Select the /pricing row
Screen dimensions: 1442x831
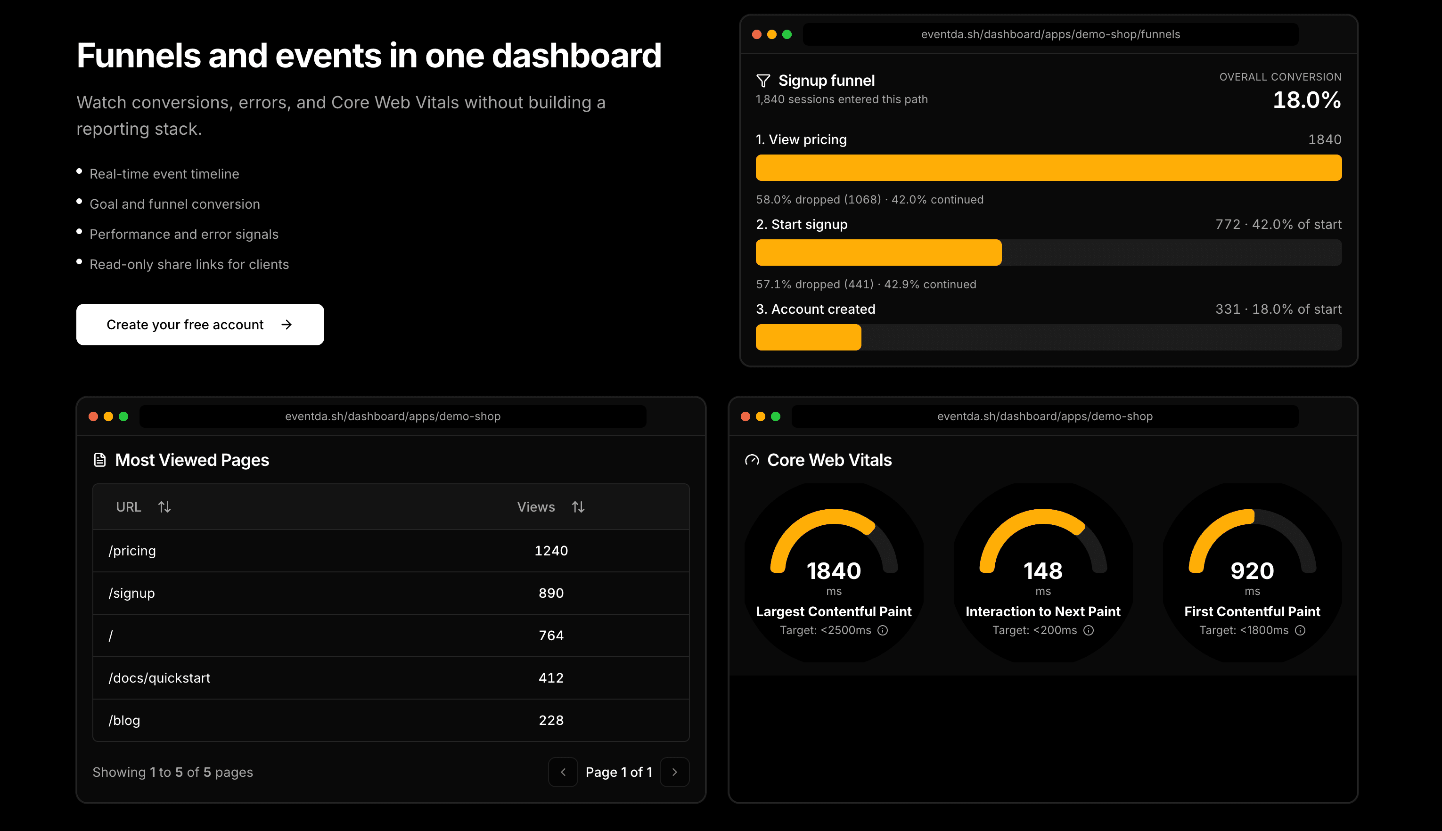click(x=391, y=551)
